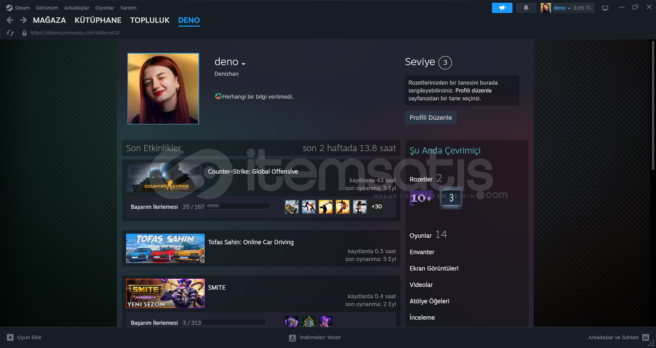Select the DENO profile tab
Screen dimensions: 656x348
(189, 20)
